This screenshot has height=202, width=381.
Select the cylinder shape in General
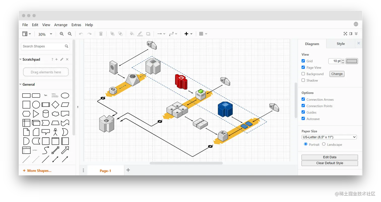coord(46,114)
